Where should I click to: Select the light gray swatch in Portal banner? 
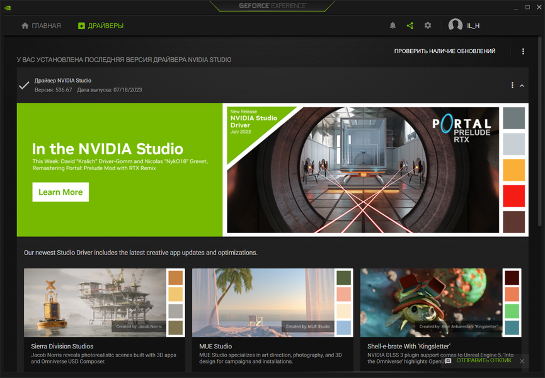[513, 144]
